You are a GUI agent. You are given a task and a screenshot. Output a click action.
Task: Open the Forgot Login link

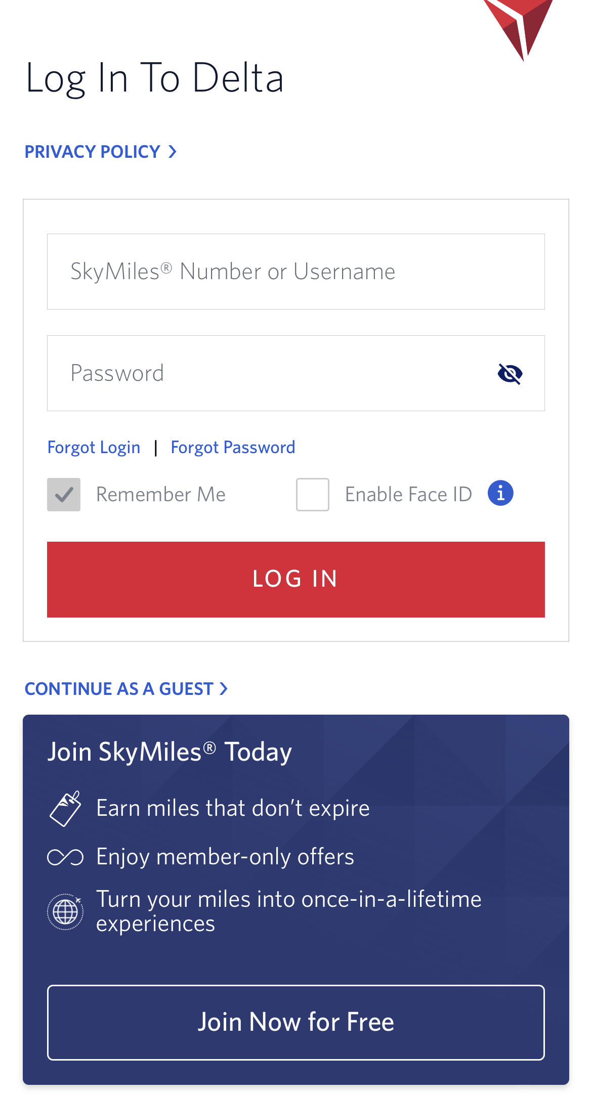tap(94, 448)
